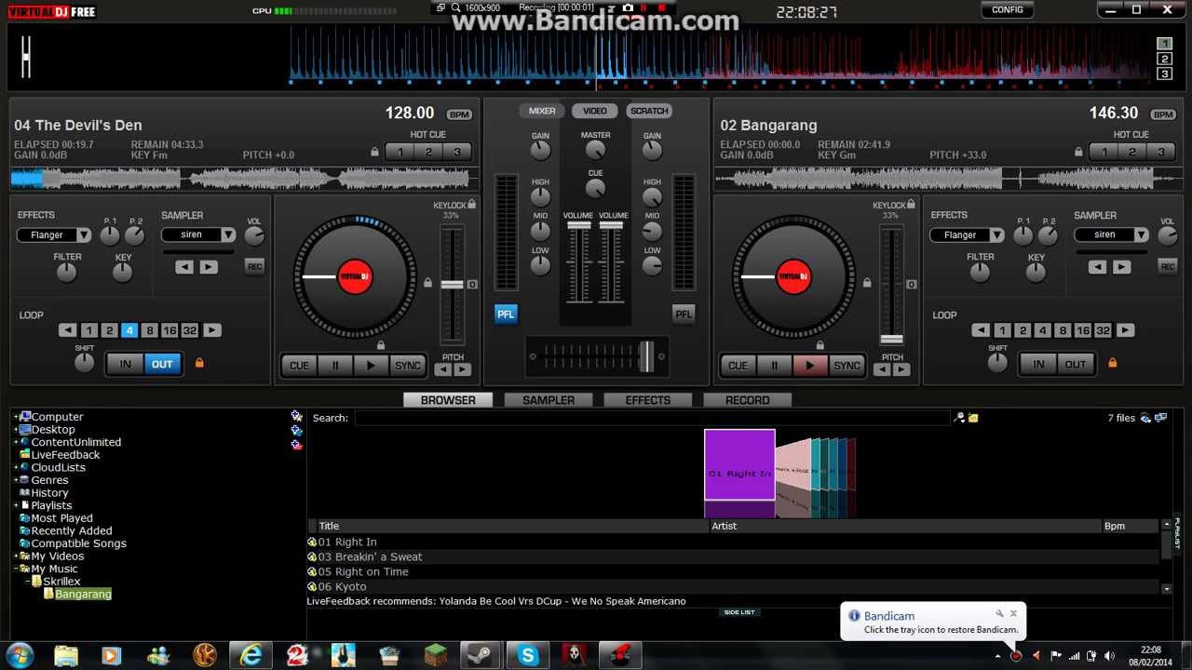Collapse the Skrillex folder node
The image size is (1192, 670).
[x=28, y=582]
